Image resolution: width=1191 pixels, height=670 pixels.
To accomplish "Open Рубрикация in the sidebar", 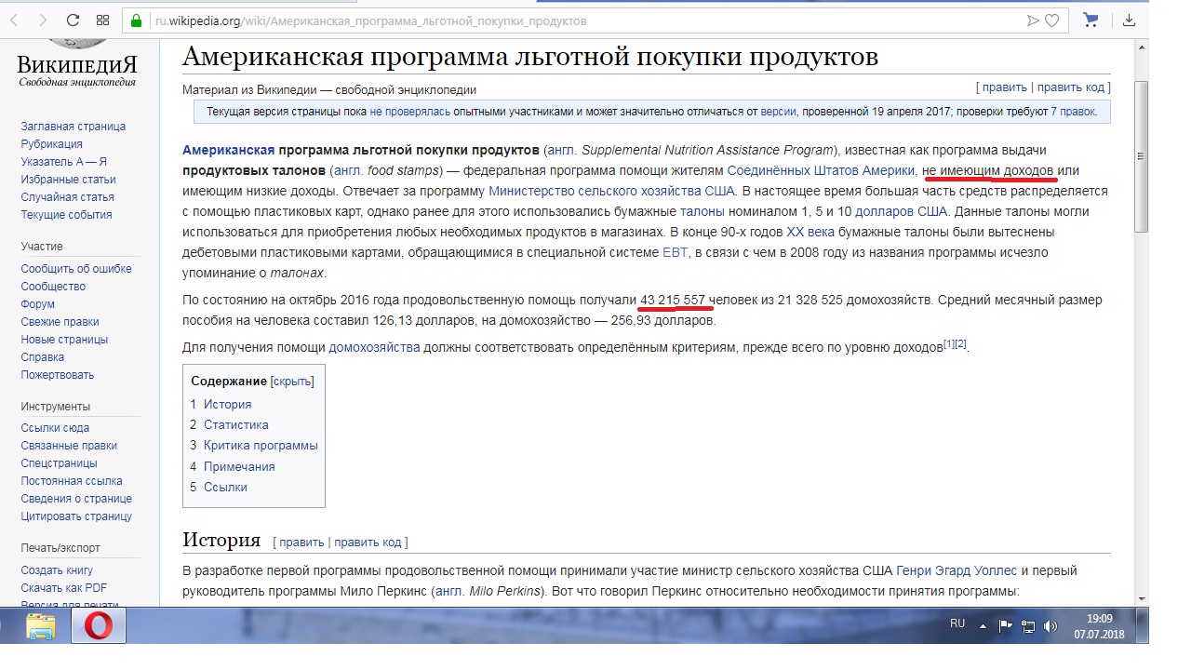I will tap(51, 144).
